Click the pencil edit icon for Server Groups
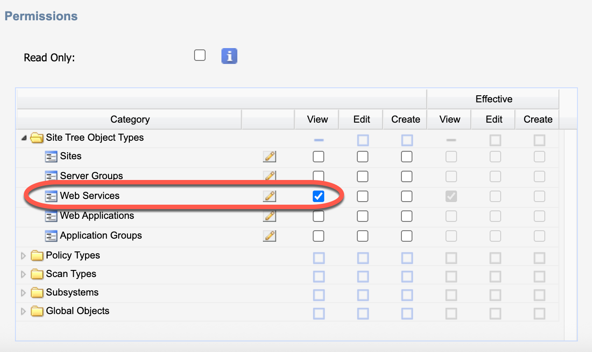This screenshot has height=352, width=592. tap(269, 176)
